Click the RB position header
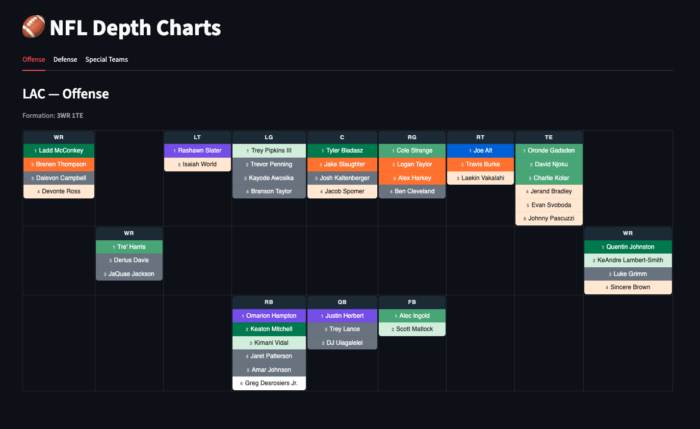 click(269, 302)
